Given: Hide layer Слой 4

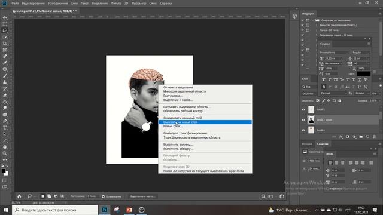Looking at the screenshot, I should (303, 130).
